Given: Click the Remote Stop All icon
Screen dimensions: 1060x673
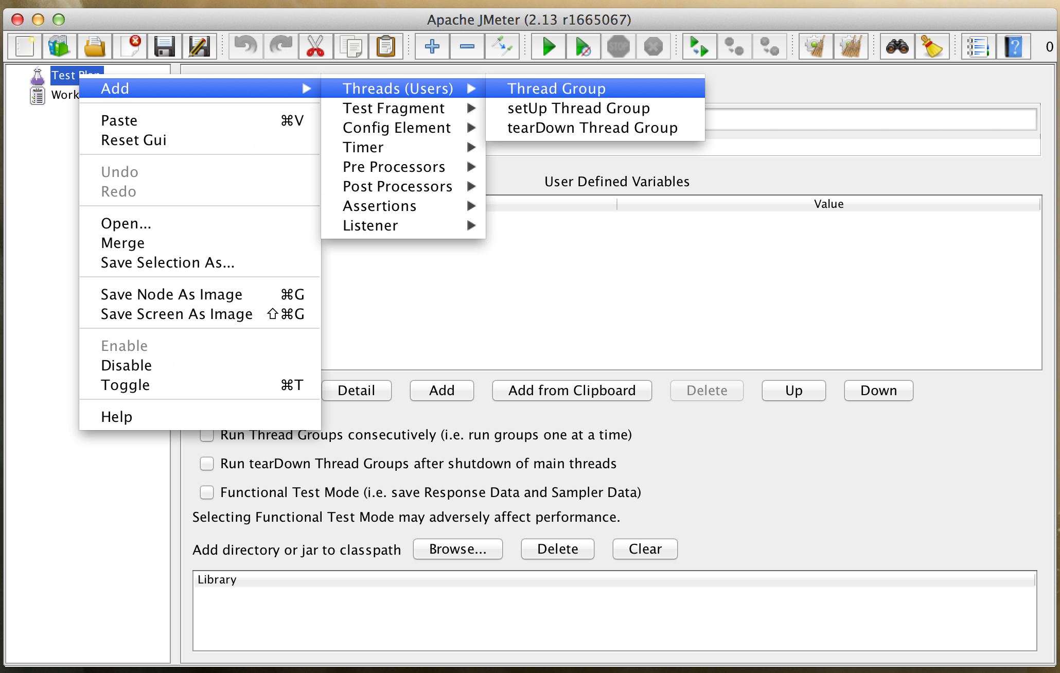Looking at the screenshot, I should coord(734,47).
